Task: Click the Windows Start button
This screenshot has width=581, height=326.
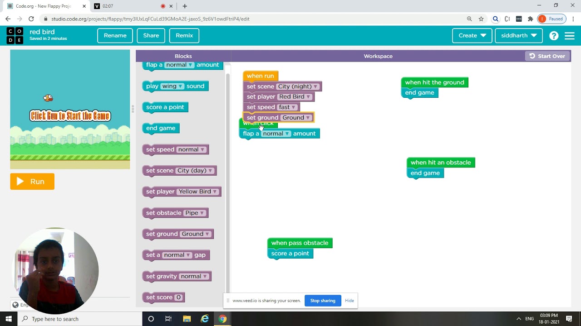Action: [x=9, y=319]
